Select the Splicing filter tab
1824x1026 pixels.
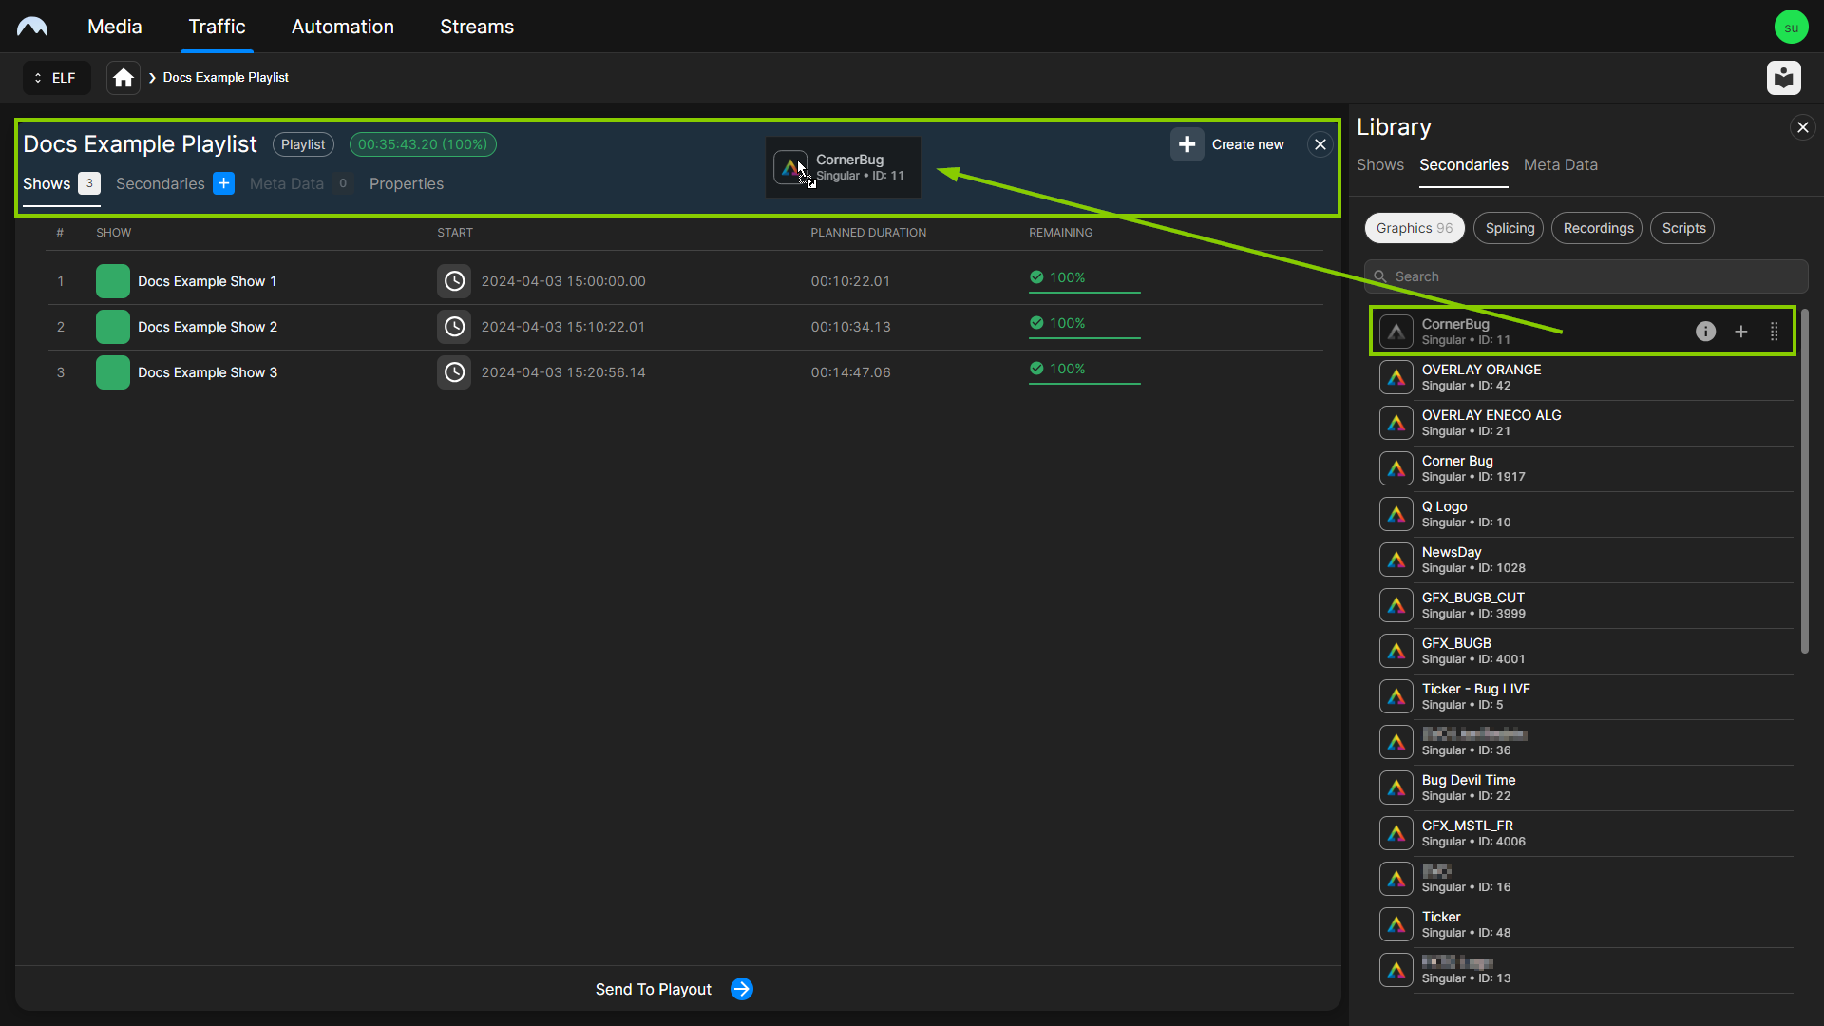coord(1510,228)
